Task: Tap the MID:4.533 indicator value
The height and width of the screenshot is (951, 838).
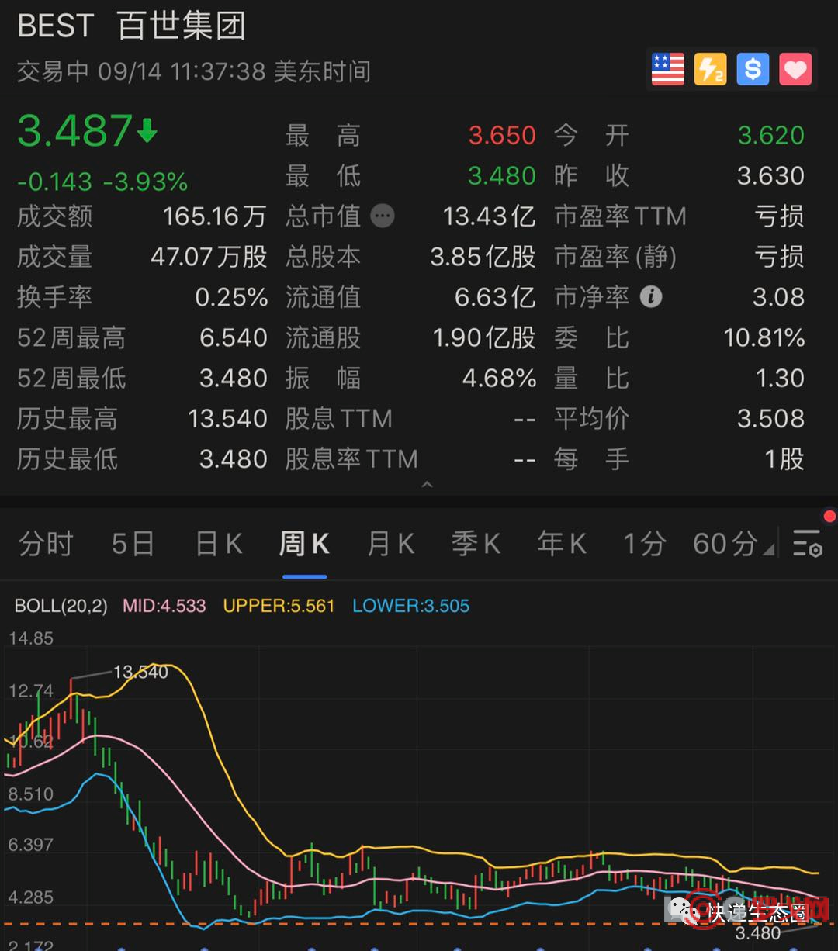Action: pos(164,606)
